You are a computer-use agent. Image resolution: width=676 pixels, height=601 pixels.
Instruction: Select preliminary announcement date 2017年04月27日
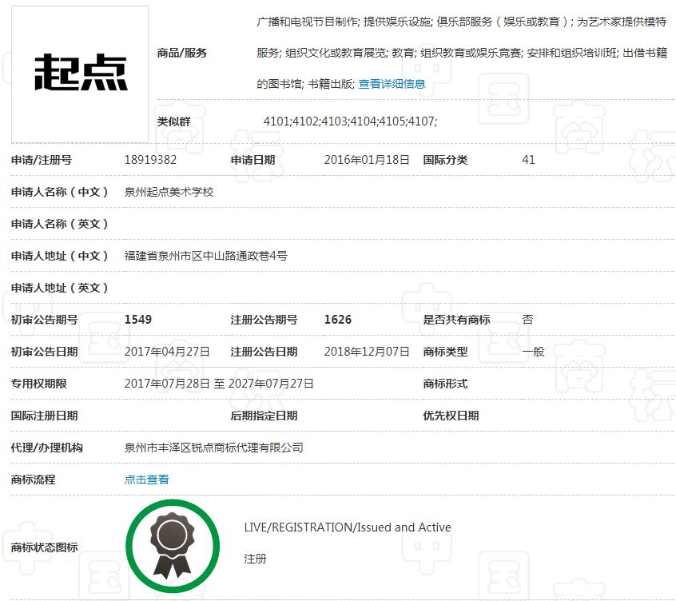click(167, 352)
